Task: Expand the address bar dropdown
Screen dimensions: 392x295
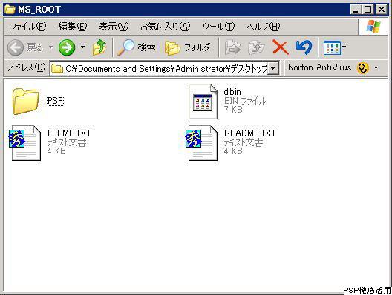Action: tap(273, 68)
